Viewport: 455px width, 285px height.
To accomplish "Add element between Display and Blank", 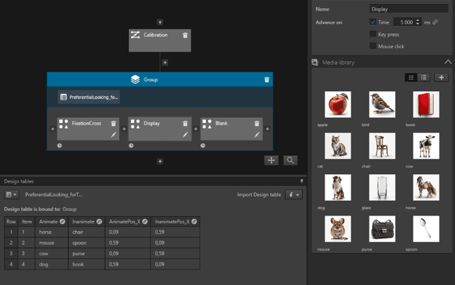I will point(195,129).
